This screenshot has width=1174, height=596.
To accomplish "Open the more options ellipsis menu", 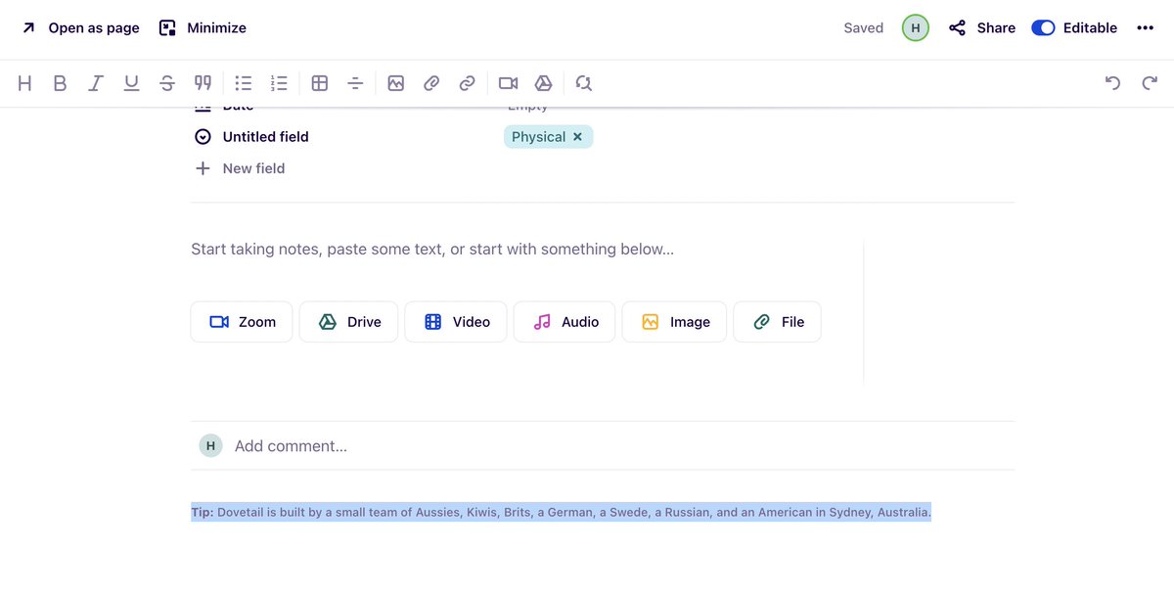I will pos(1146,28).
